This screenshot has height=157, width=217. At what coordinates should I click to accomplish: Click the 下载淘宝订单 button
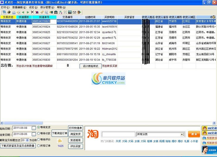pos(60,133)
